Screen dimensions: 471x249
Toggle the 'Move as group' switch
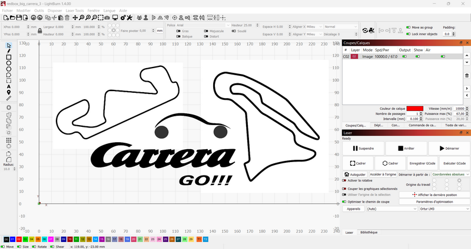(408, 27)
